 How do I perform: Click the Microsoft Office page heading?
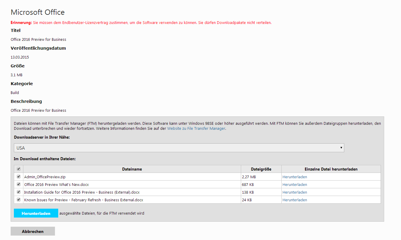[x=38, y=12]
